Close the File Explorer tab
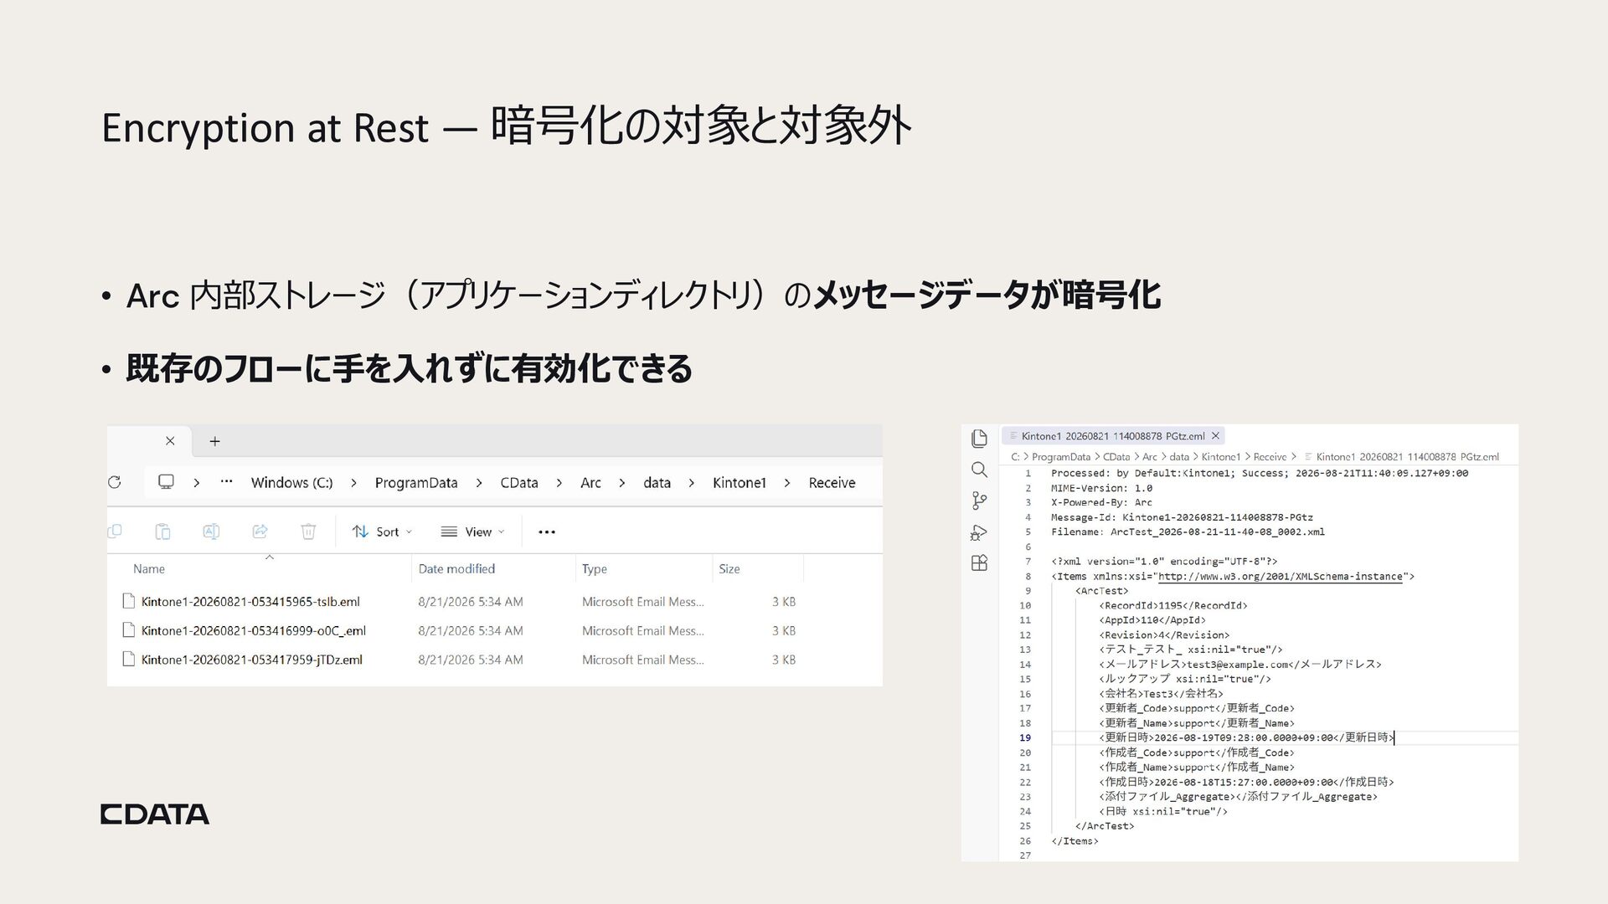This screenshot has height=904, width=1608. [170, 441]
